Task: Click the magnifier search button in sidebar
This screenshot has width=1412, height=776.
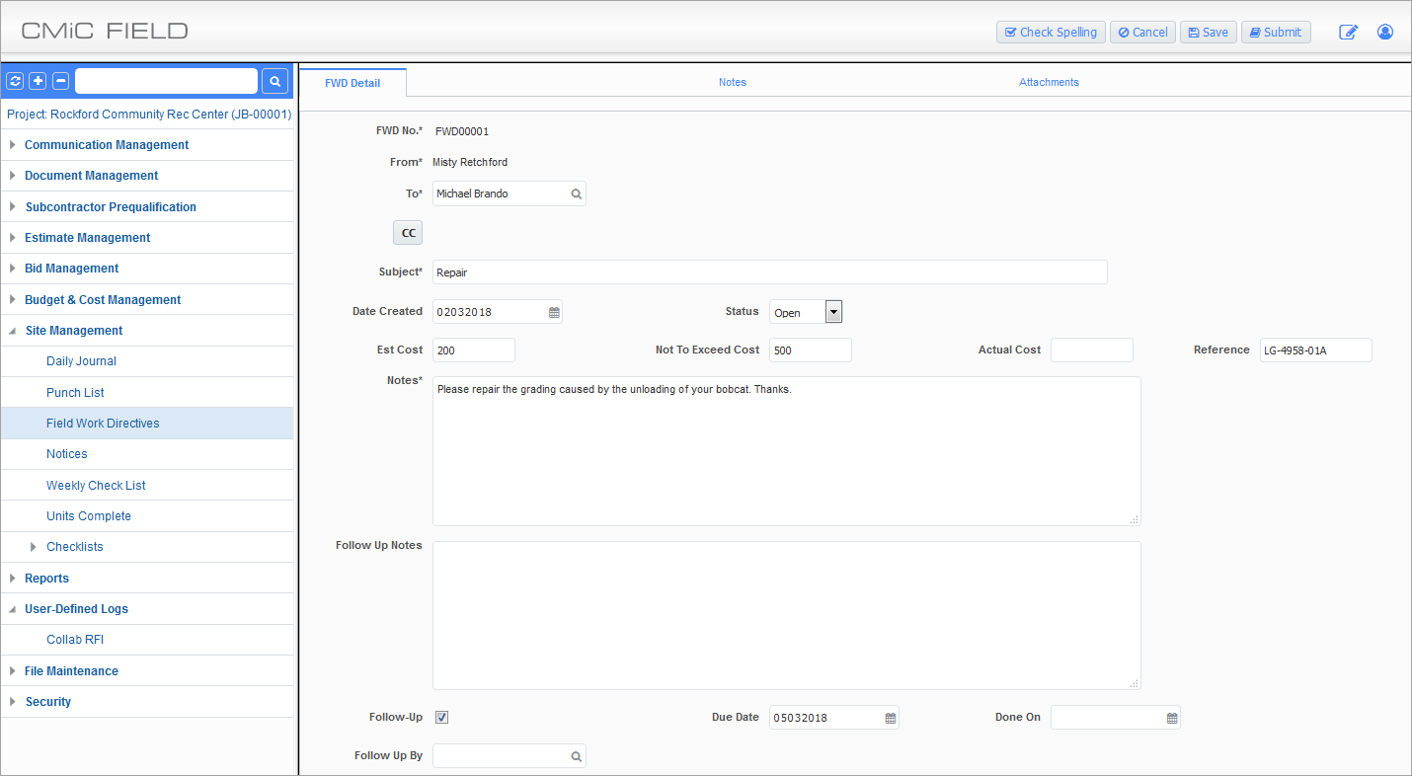Action: pyautogui.click(x=275, y=81)
